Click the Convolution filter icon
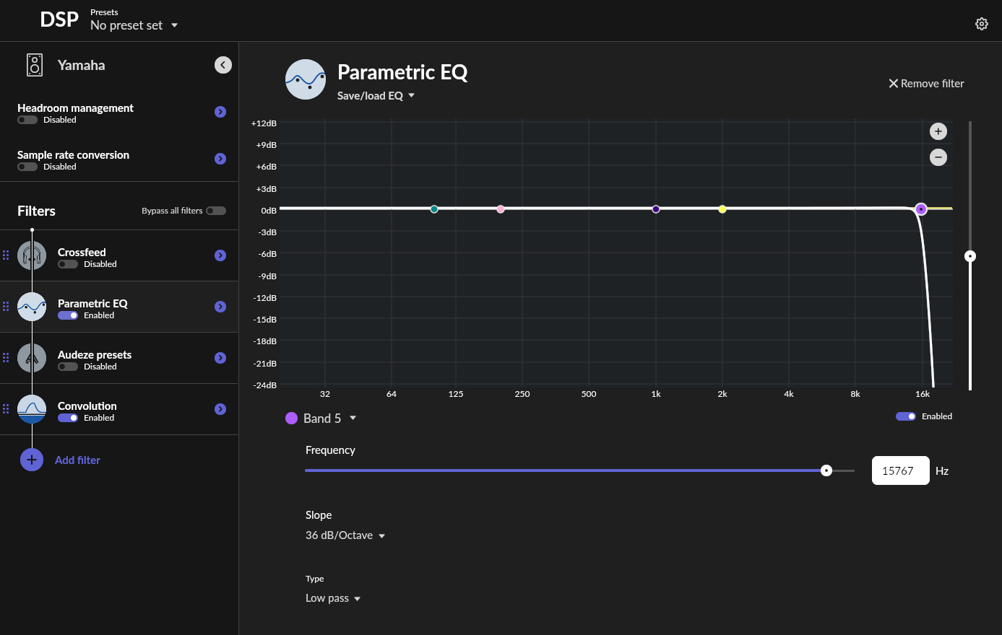Screen dimensions: 1002x635 32,409
